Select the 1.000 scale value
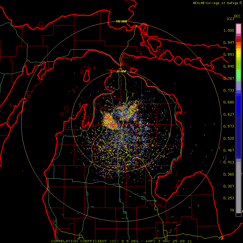 (x=229, y=30)
